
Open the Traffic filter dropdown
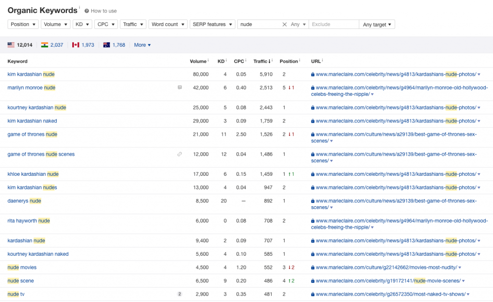click(133, 24)
